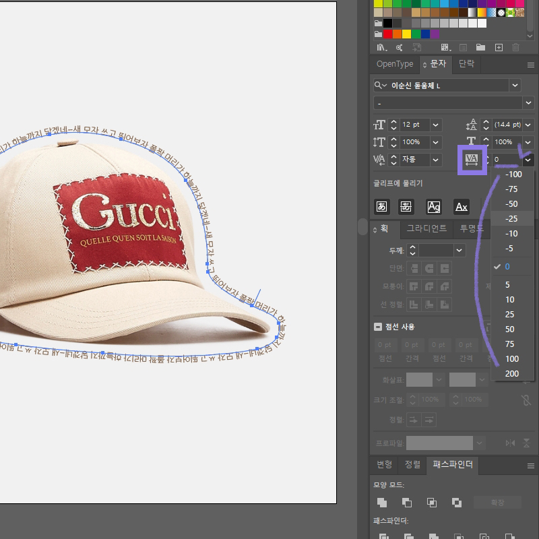Pick the purple swatch in the bright group
539x539 pixels.
[x=435, y=34]
